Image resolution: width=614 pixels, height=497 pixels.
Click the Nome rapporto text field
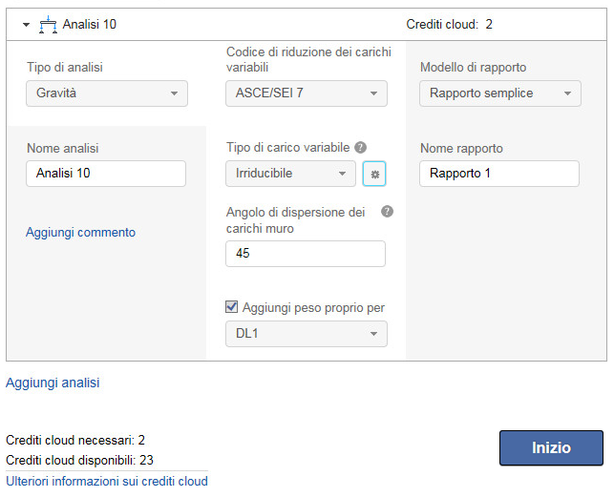pos(498,174)
